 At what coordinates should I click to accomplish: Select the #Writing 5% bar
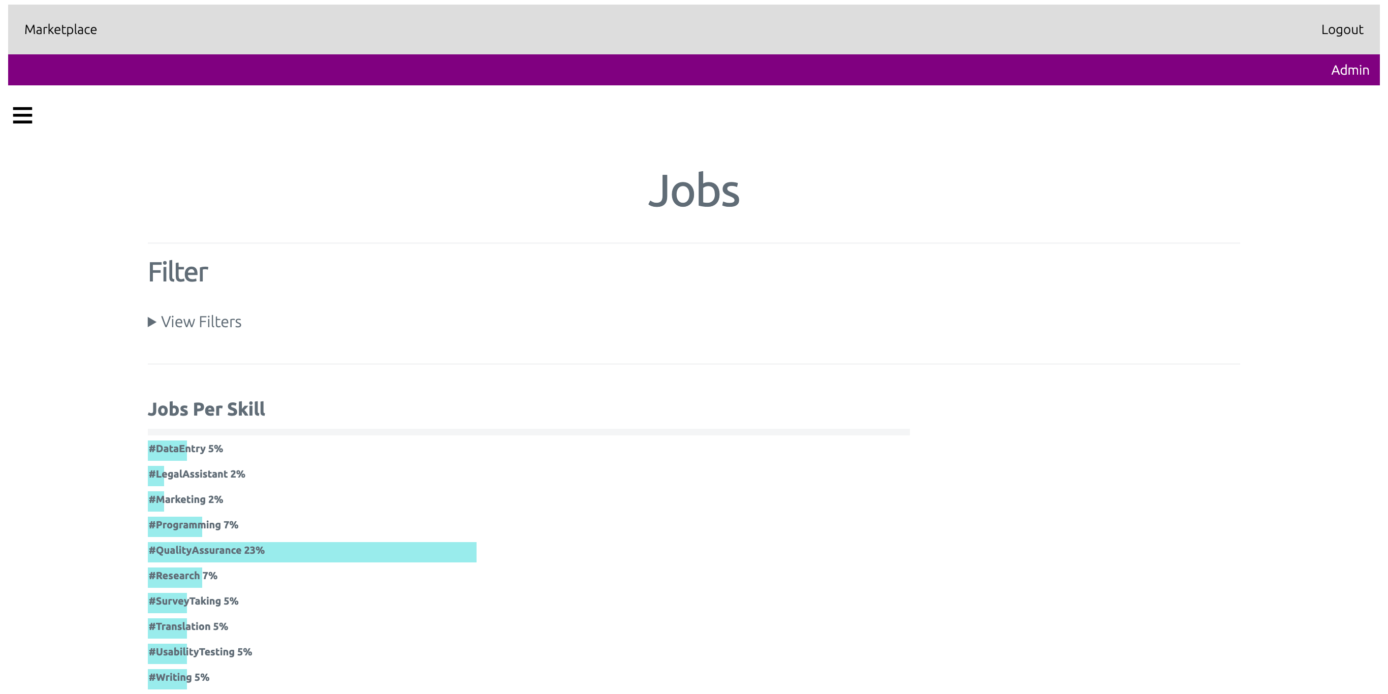coord(168,679)
